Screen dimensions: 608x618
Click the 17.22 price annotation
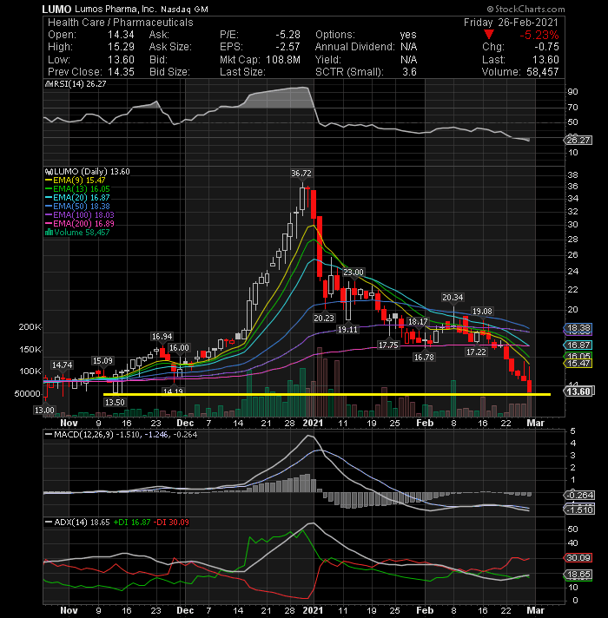pyautogui.click(x=476, y=352)
